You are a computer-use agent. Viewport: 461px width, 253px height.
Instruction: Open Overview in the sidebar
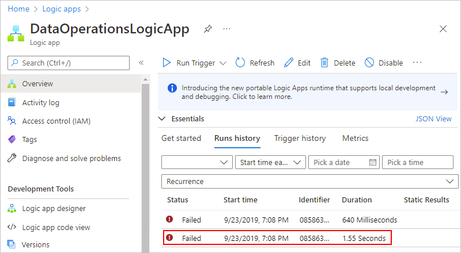tap(70, 83)
